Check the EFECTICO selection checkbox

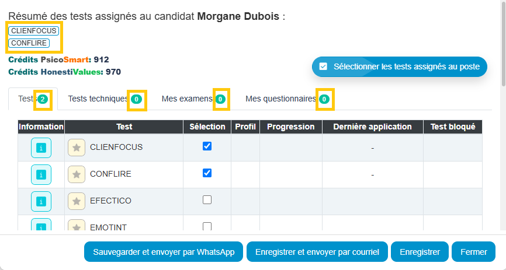pos(207,200)
